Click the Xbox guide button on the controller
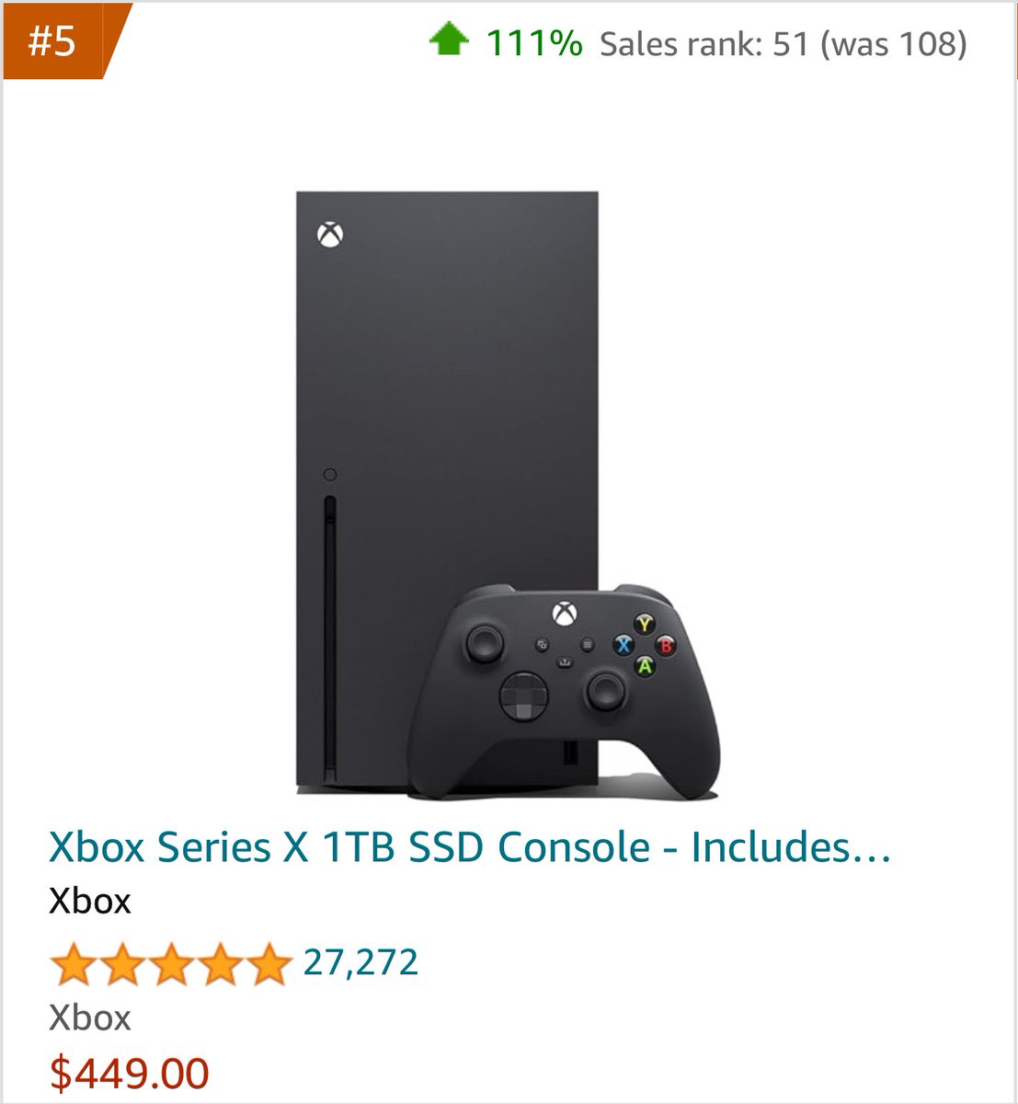The image size is (1018, 1104). tap(564, 611)
